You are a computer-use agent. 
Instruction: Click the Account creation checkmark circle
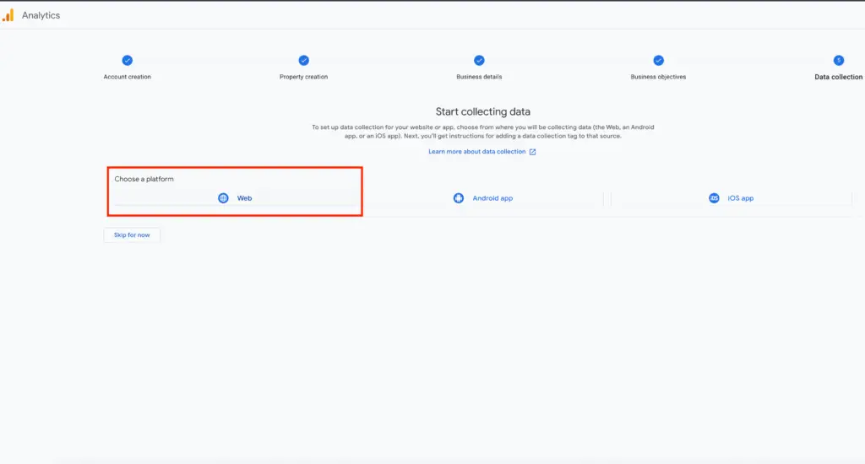pos(128,60)
